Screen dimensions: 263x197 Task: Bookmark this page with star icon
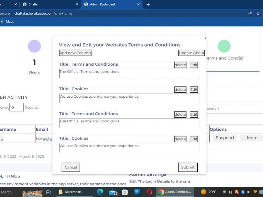click(258, 13)
